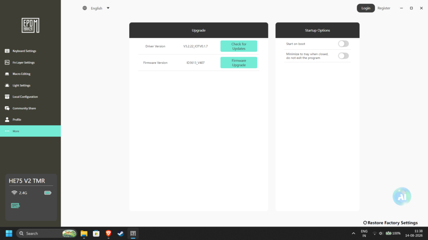The width and height of the screenshot is (428, 240).
Task: Click driver version V3.2.22_IOTV0.1.7 text
Action: pos(196,46)
